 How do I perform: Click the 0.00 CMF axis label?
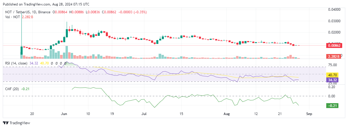coord(331,96)
